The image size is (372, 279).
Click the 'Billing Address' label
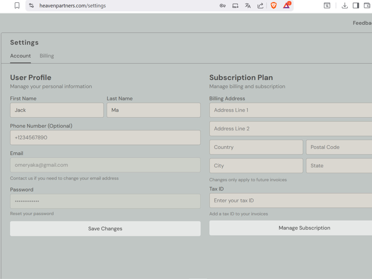(227, 99)
